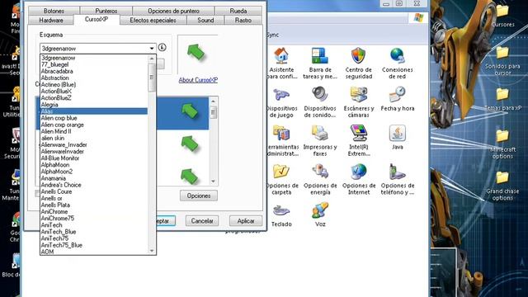Open the About CursorXP link
The height and width of the screenshot is (297, 528).
198,80
